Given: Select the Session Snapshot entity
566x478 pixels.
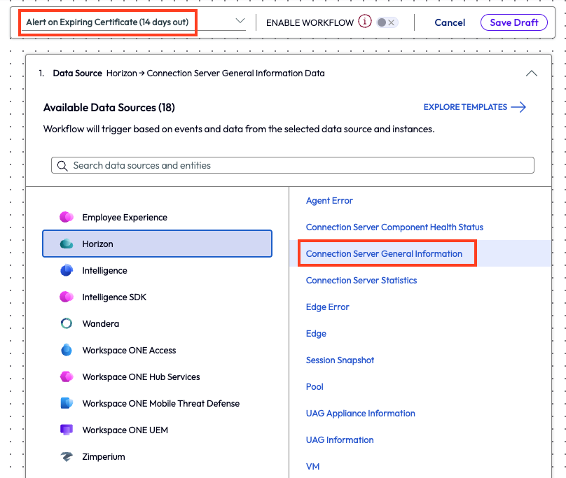Looking at the screenshot, I should click(340, 360).
